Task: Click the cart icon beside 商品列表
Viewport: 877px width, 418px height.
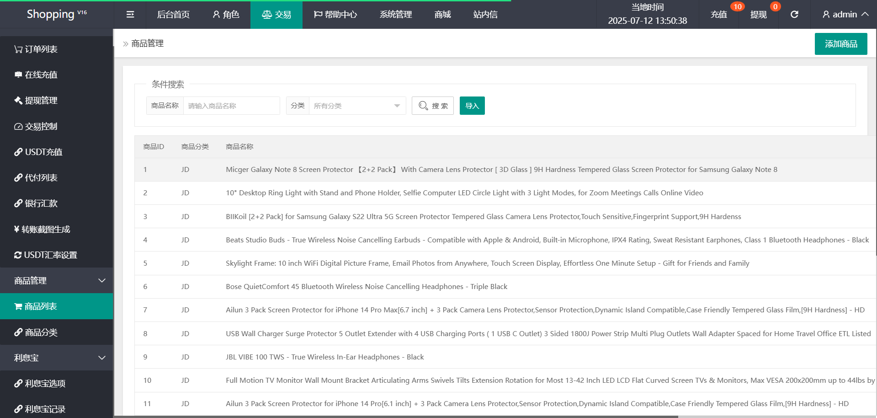Action: (x=18, y=306)
